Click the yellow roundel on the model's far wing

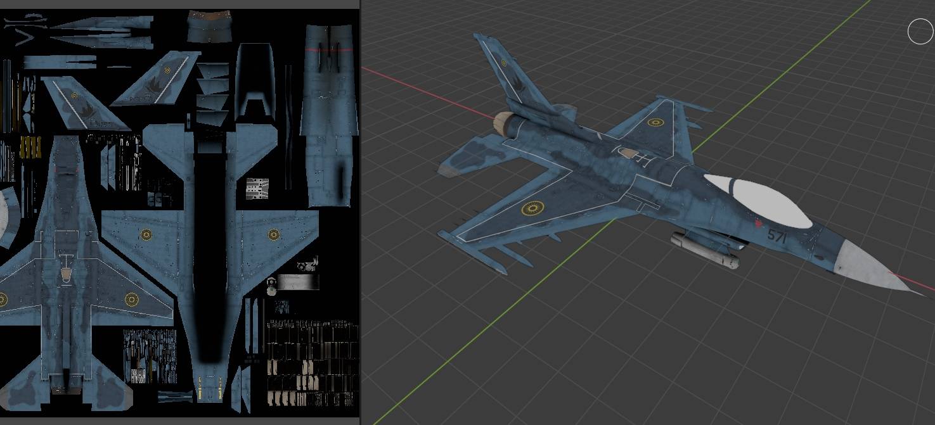pyautogui.click(x=654, y=122)
